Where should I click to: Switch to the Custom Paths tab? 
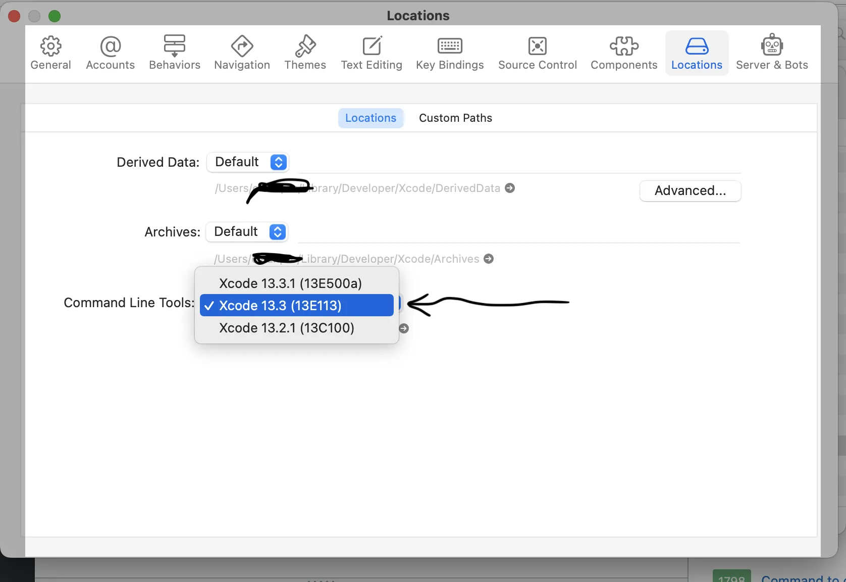(455, 118)
